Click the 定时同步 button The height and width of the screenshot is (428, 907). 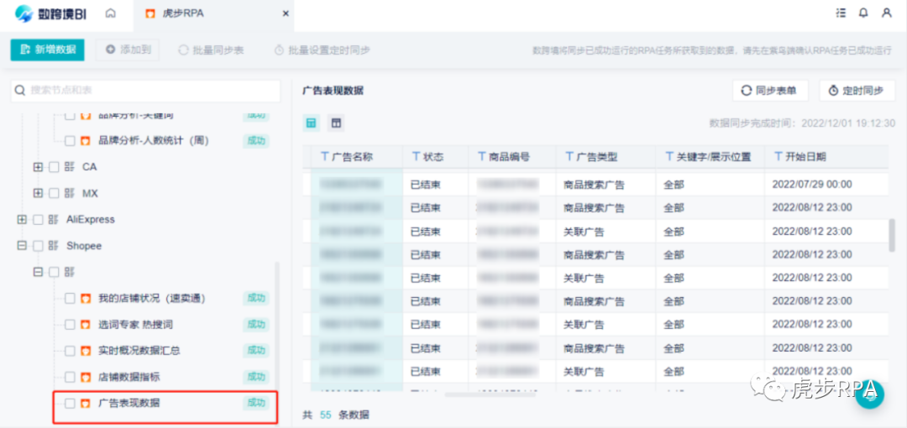[857, 91]
